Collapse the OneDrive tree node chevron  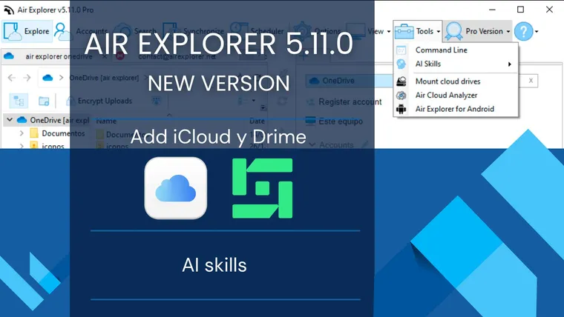pyautogui.click(x=10, y=120)
